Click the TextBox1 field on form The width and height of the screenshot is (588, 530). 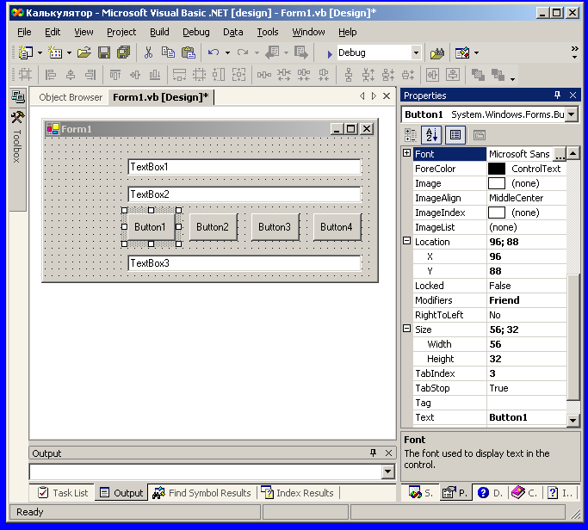point(244,167)
